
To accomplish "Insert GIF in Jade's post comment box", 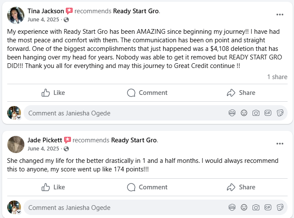I will pyautogui.click(x=268, y=207).
